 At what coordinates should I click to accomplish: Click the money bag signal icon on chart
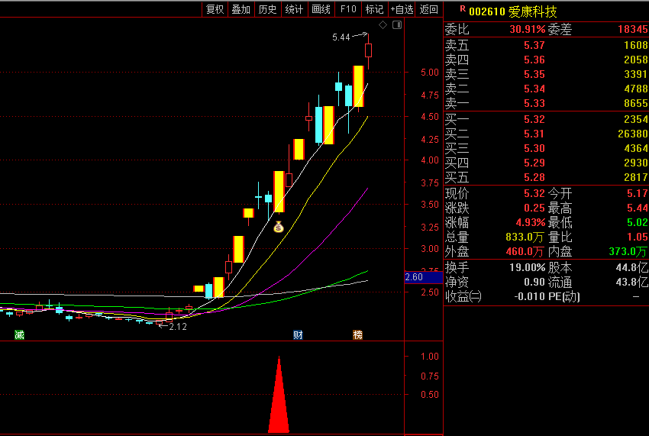279,227
